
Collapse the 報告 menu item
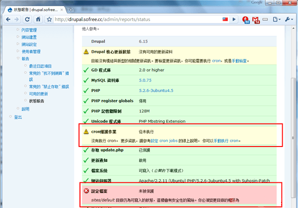tap(18, 58)
